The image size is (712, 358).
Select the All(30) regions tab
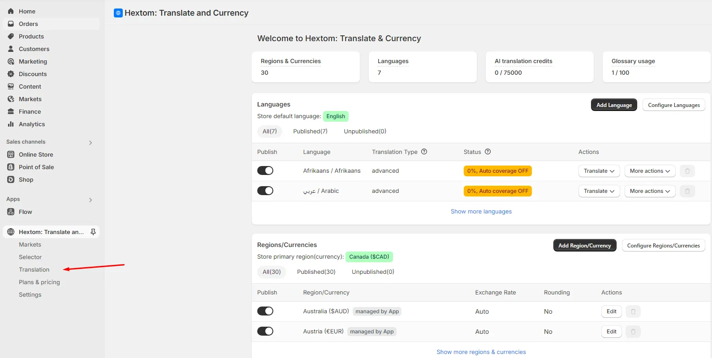click(x=272, y=272)
